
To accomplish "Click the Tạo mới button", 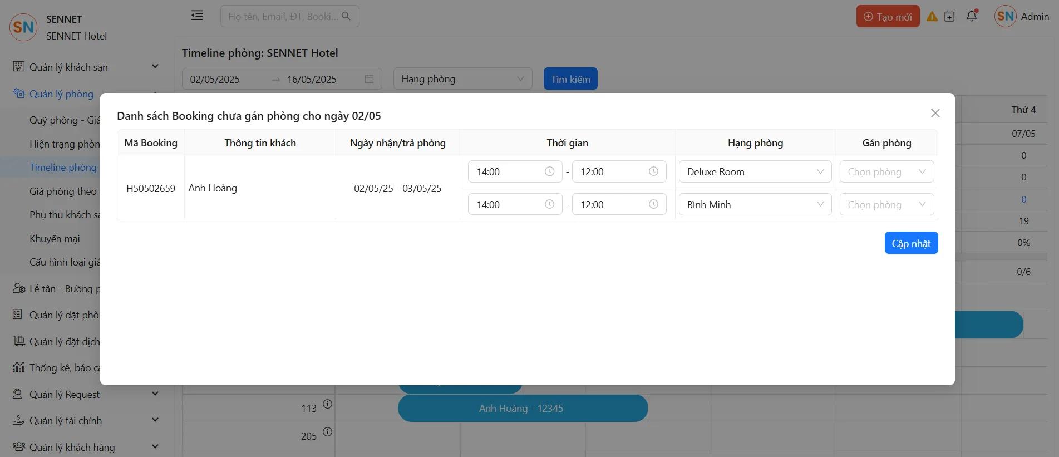I will point(888,17).
